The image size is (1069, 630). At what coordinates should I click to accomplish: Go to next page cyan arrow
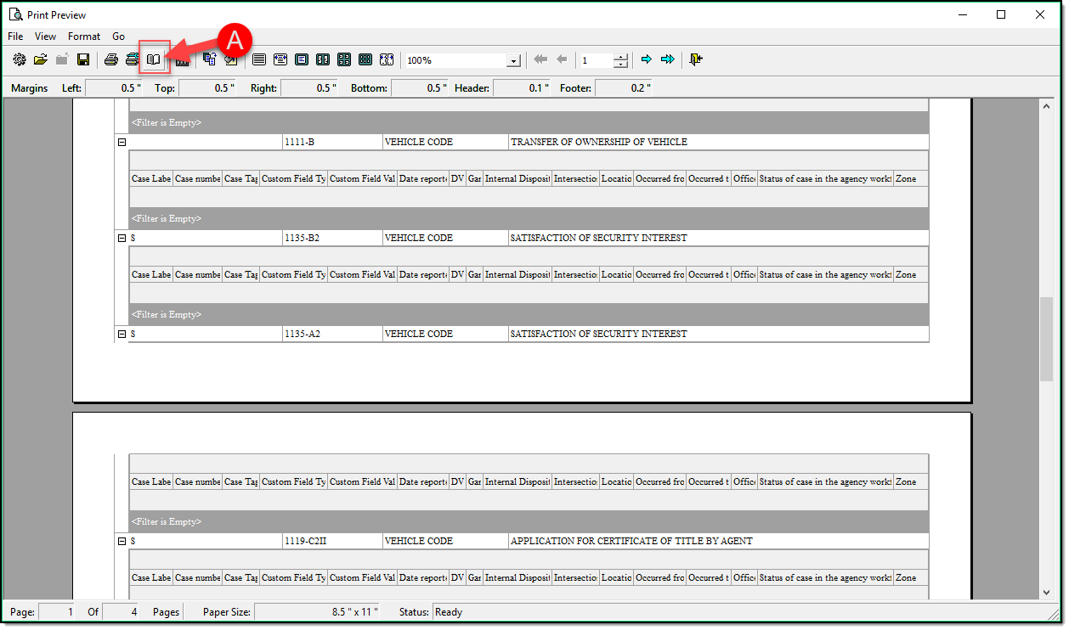click(647, 59)
